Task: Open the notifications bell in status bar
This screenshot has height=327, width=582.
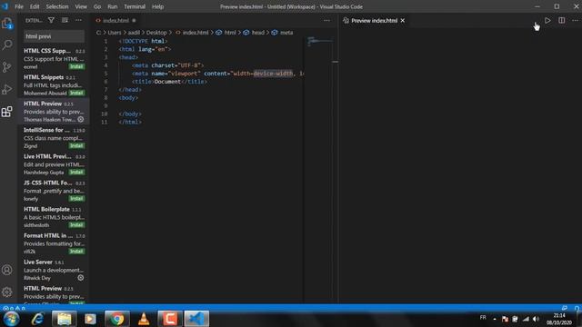Action: (x=577, y=308)
